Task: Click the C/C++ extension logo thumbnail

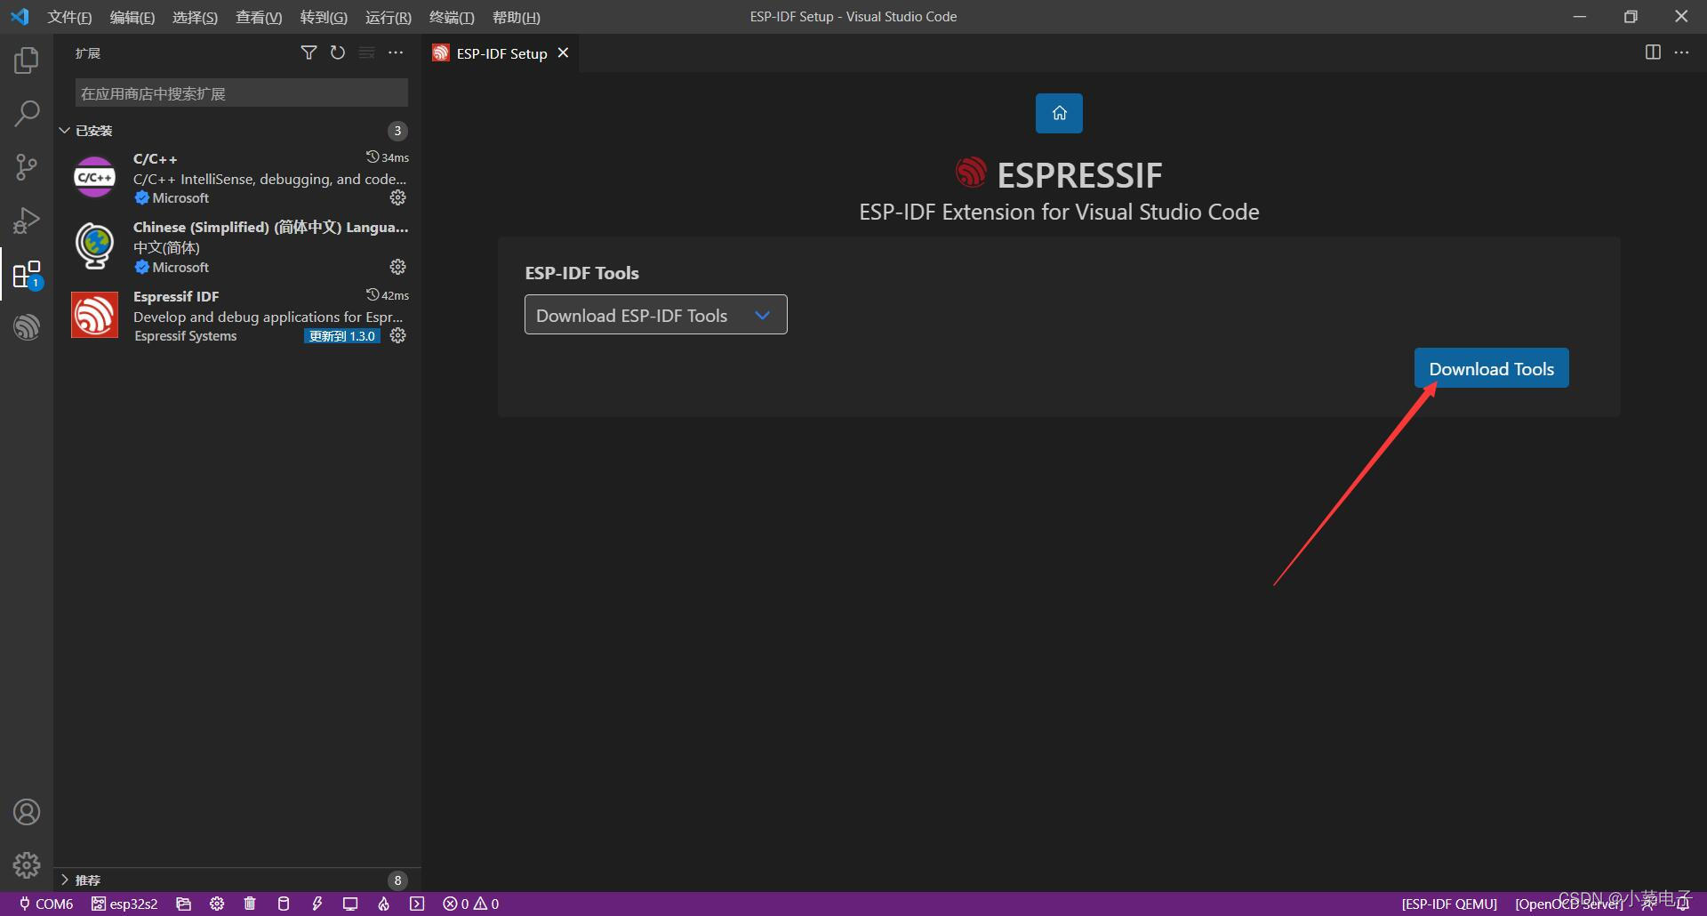Action: point(94,177)
